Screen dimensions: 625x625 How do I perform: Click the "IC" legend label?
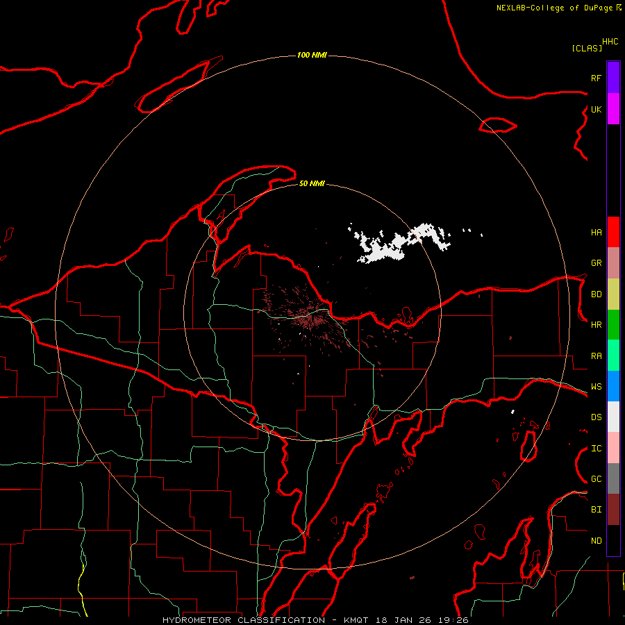pos(596,449)
